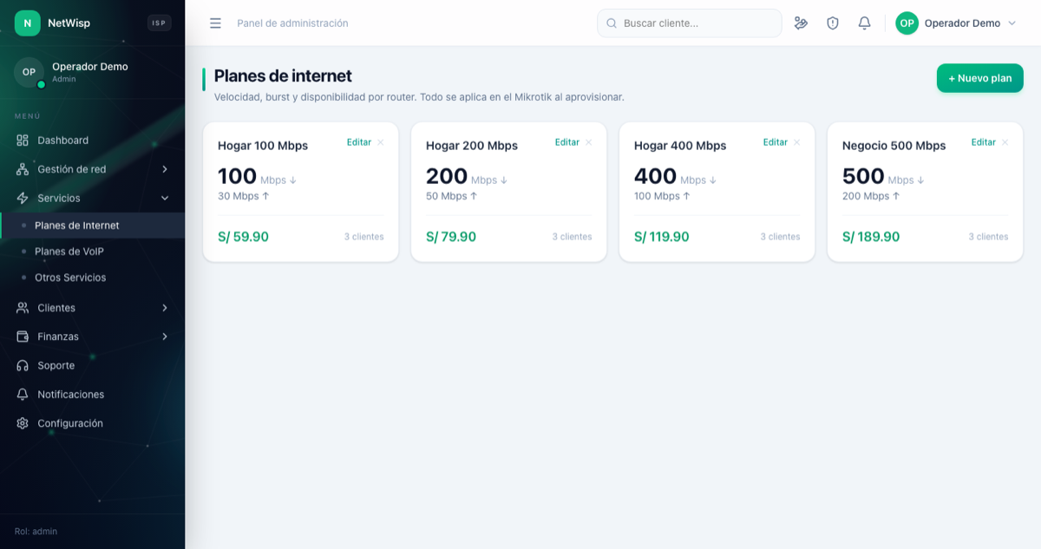The image size is (1041, 549).
Task: Click the NetWisp logo icon
Action: pyautogui.click(x=27, y=23)
